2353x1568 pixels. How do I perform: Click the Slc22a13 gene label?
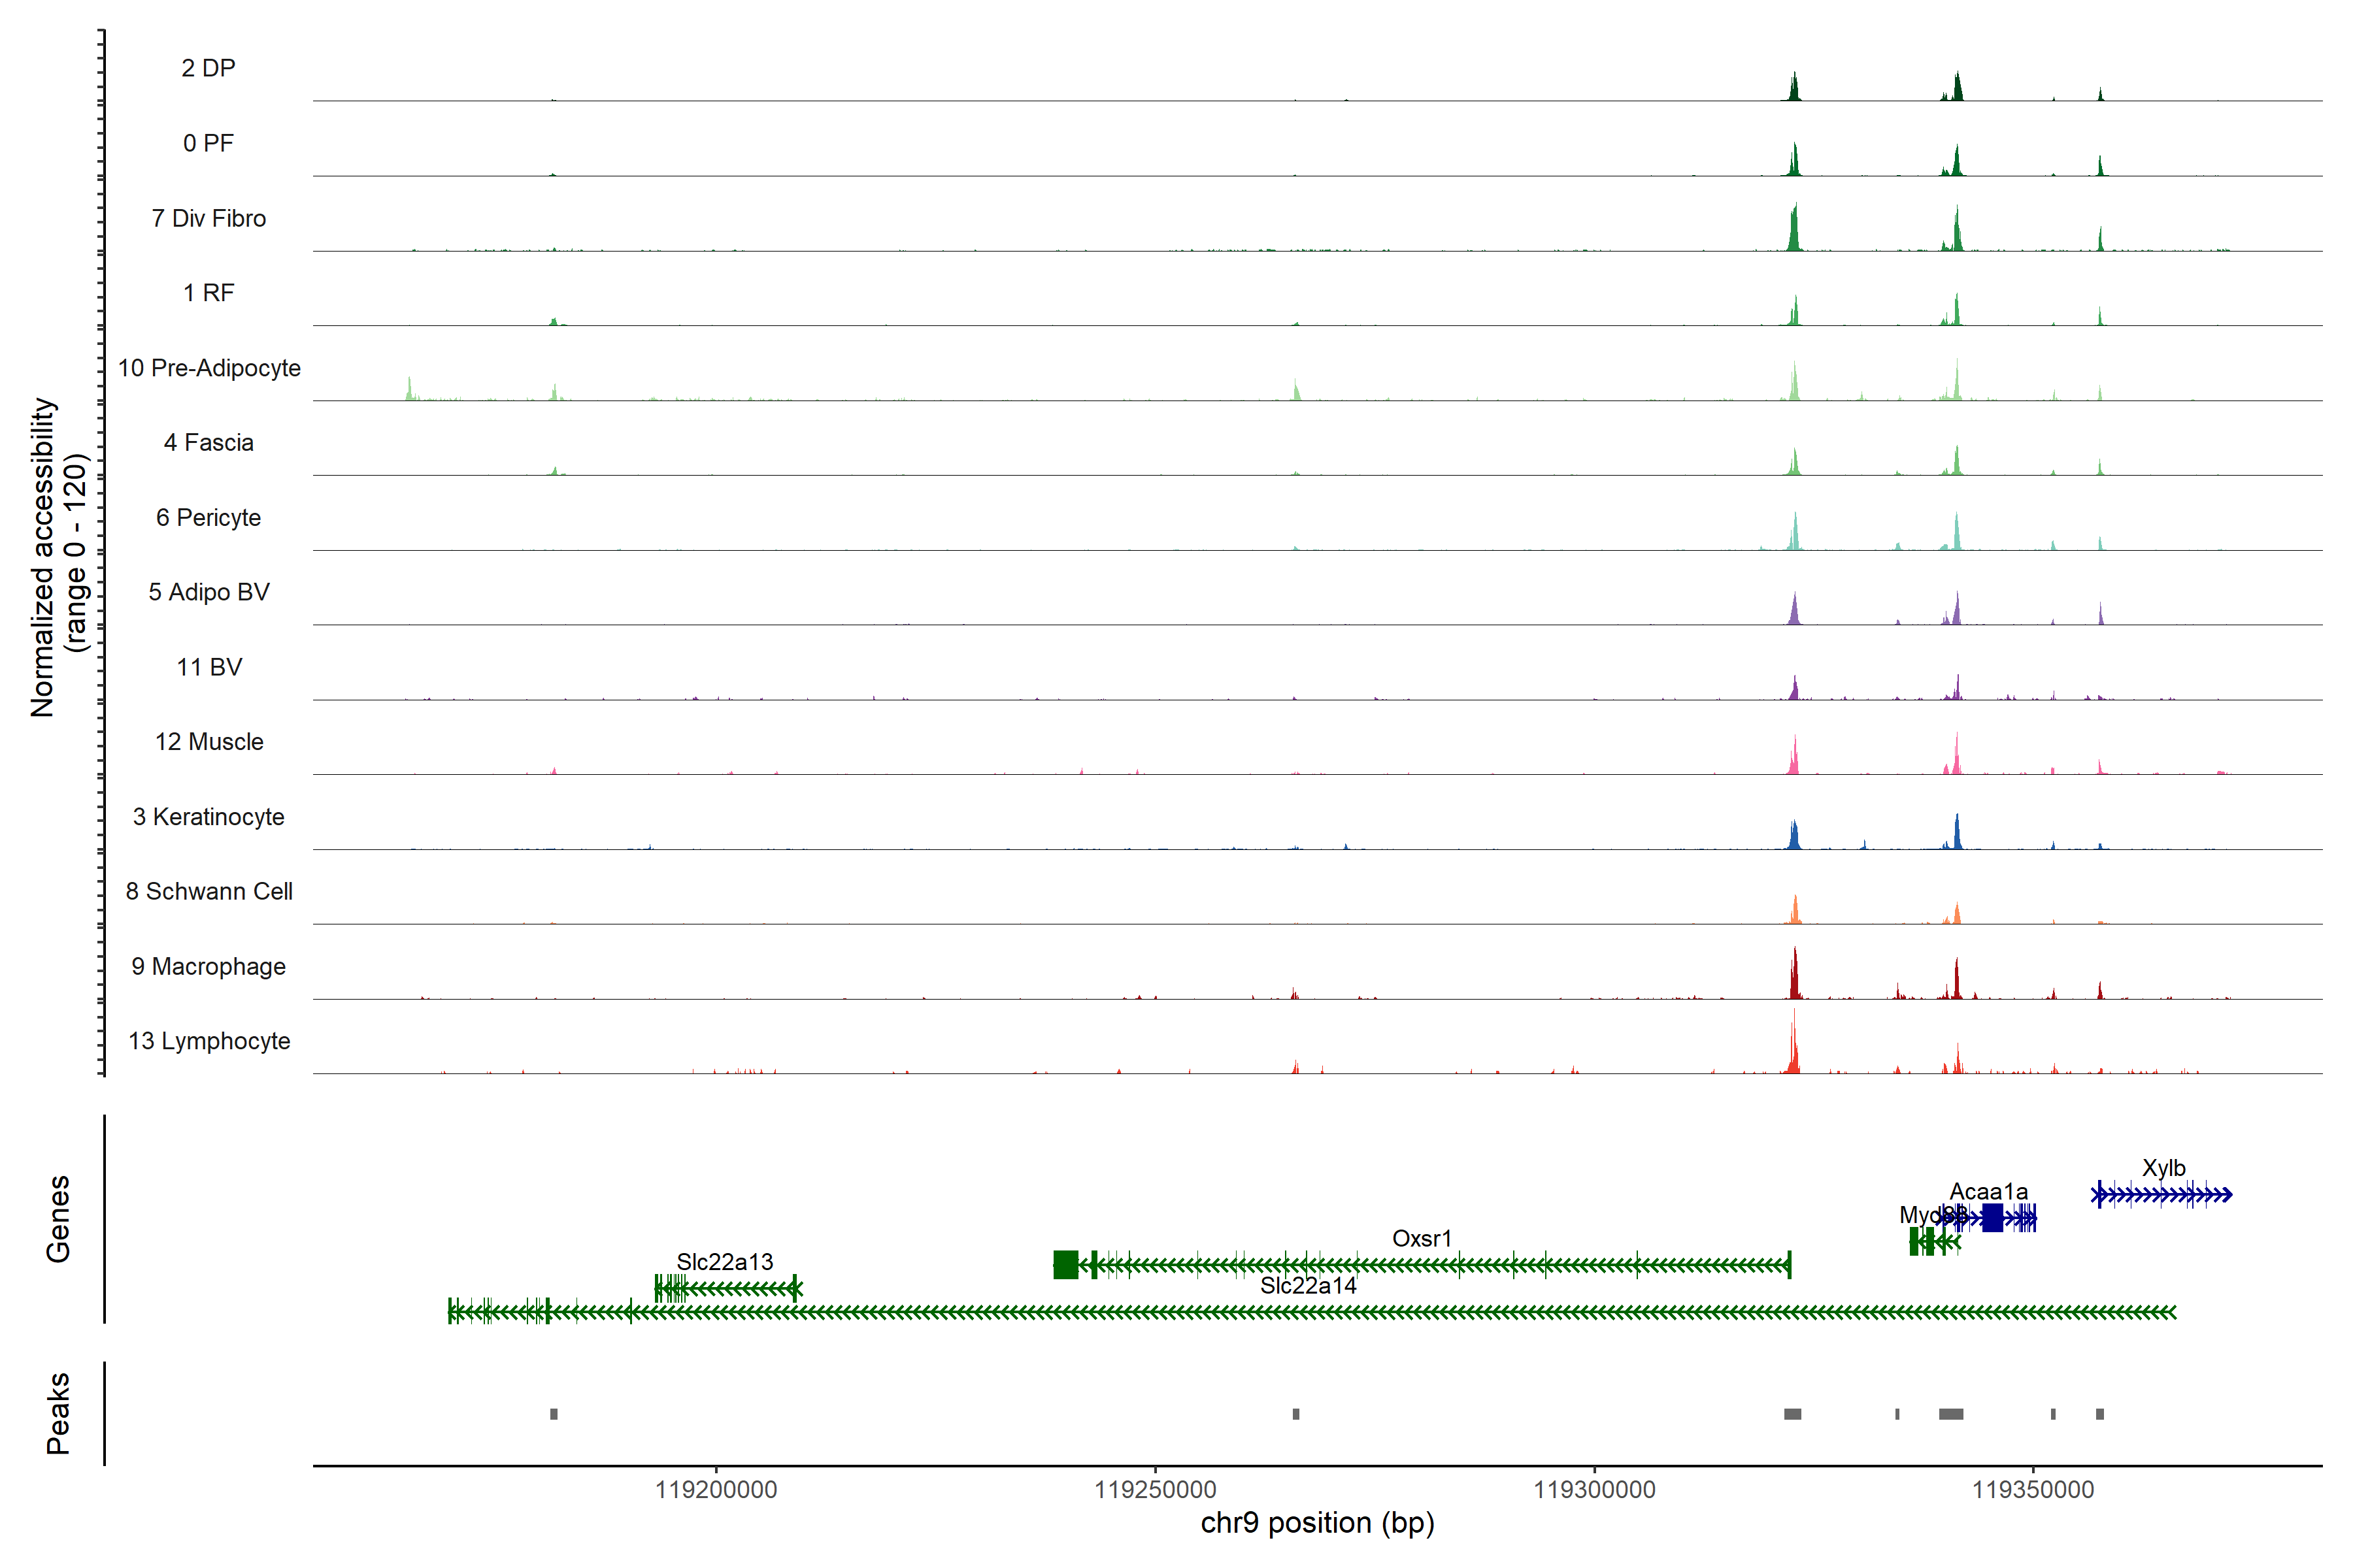click(x=724, y=1262)
